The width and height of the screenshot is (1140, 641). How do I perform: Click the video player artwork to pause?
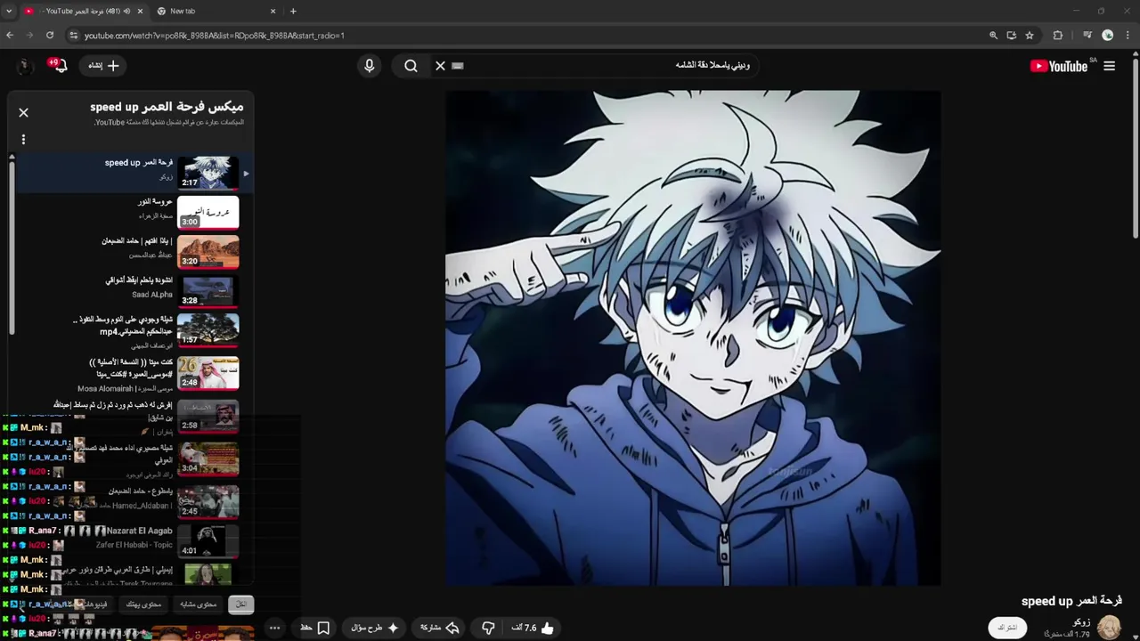coord(693,338)
